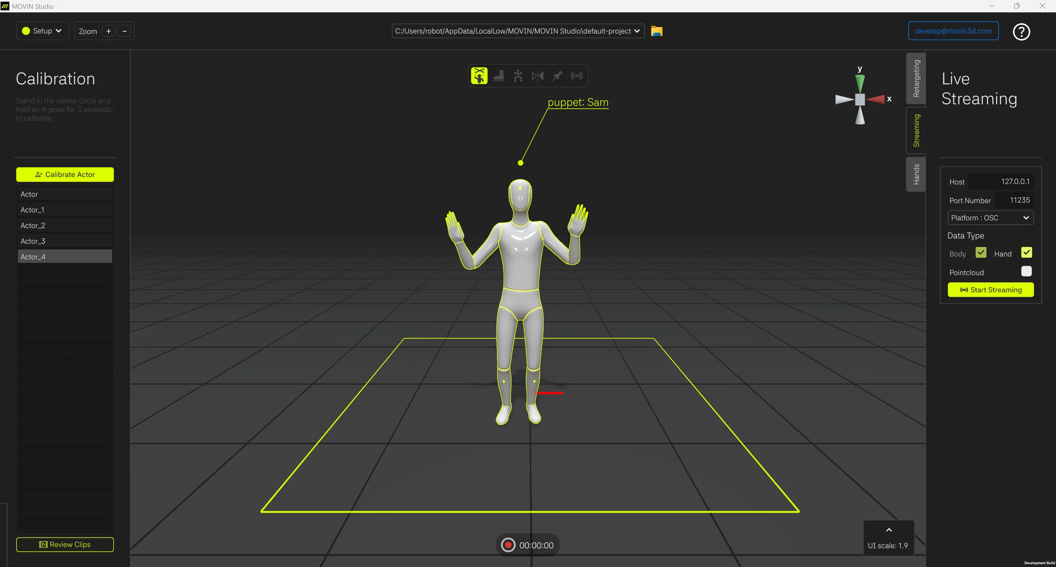Screen dimensions: 1056x567
Task: Click the pushpin icon in toolbar
Action: pyautogui.click(x=557, y=75)
